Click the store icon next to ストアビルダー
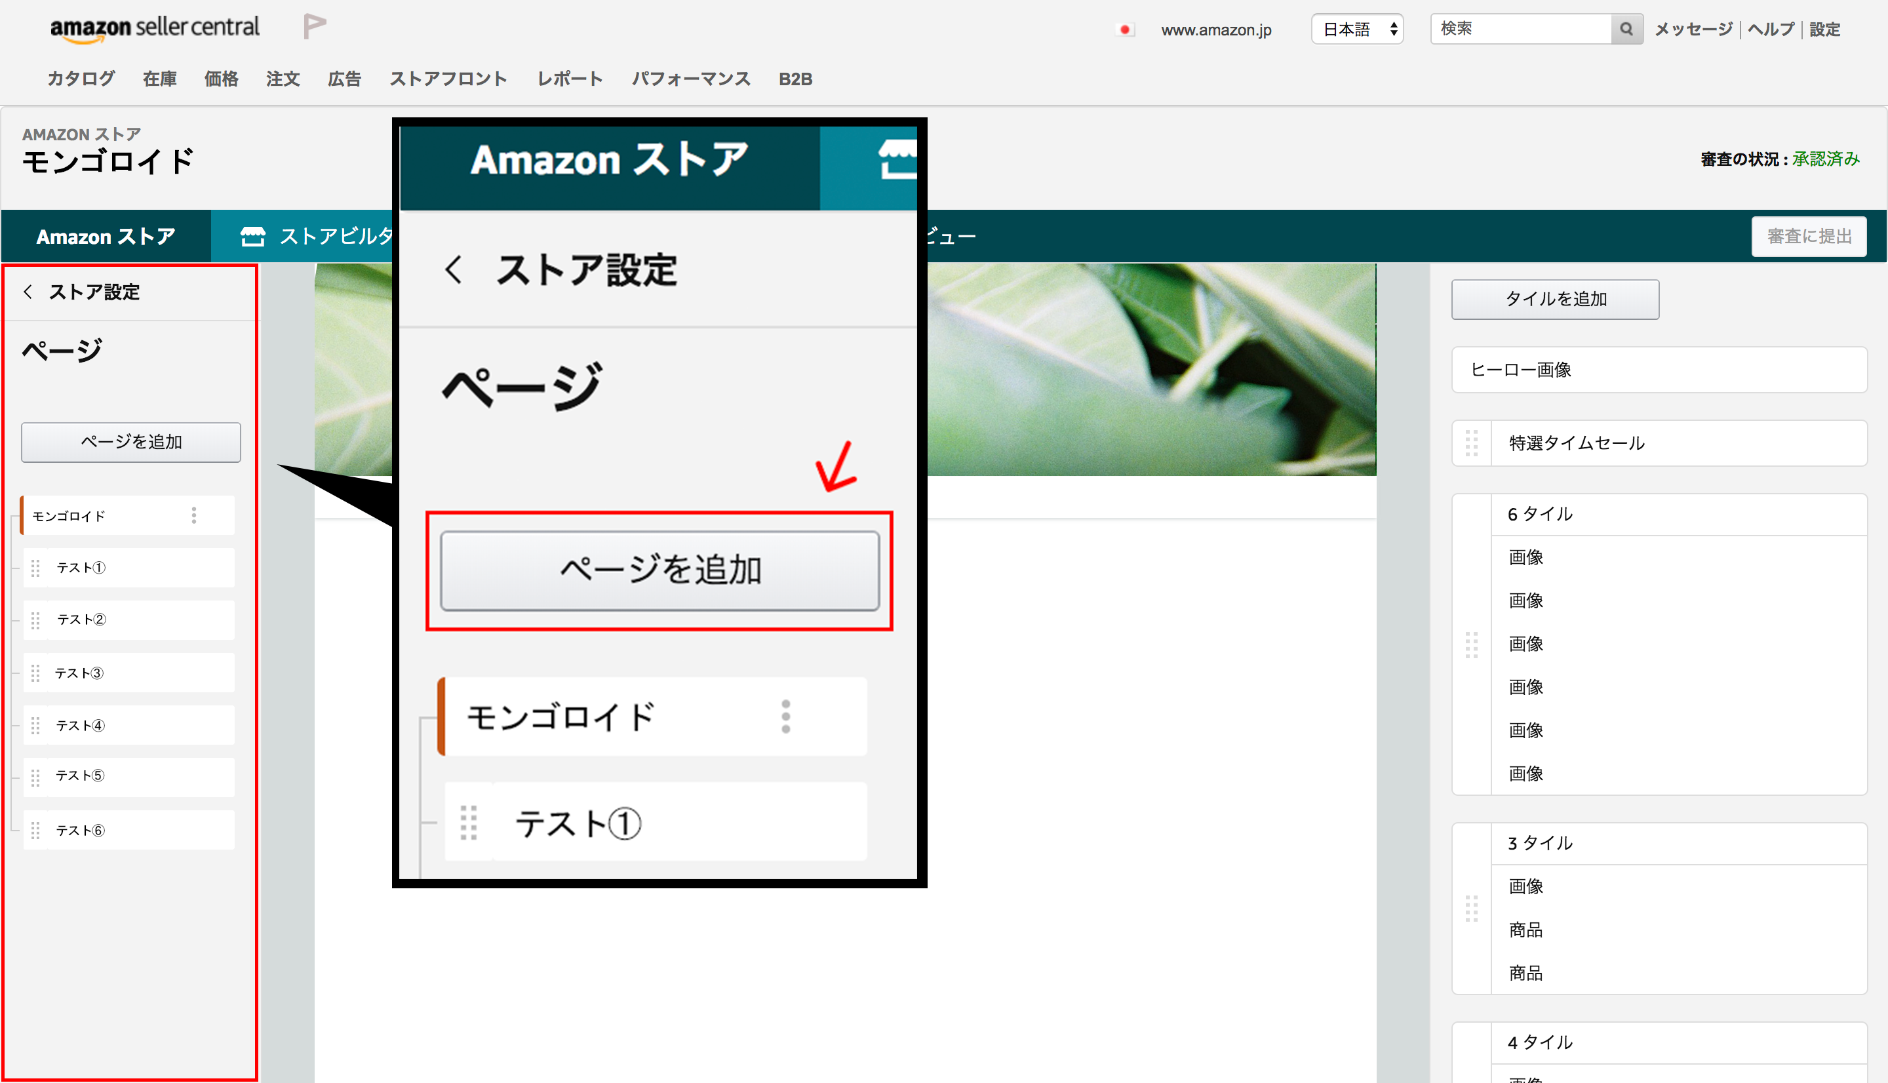Image resolution: width=1888 pixels, height=1083 pixels. click(x=253, y=237)
